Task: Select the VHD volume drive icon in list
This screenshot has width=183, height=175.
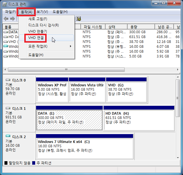Action: click(6, 42)
